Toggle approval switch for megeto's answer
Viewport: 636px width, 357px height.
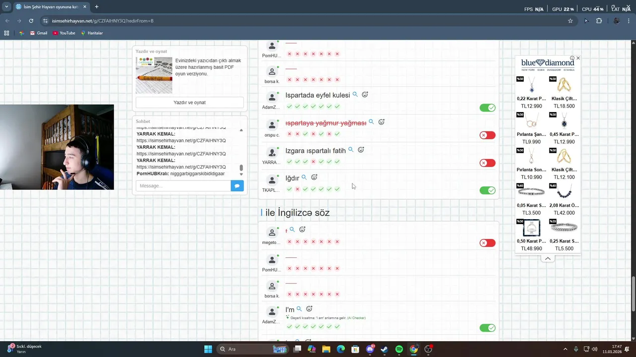(x=487, y=242)
